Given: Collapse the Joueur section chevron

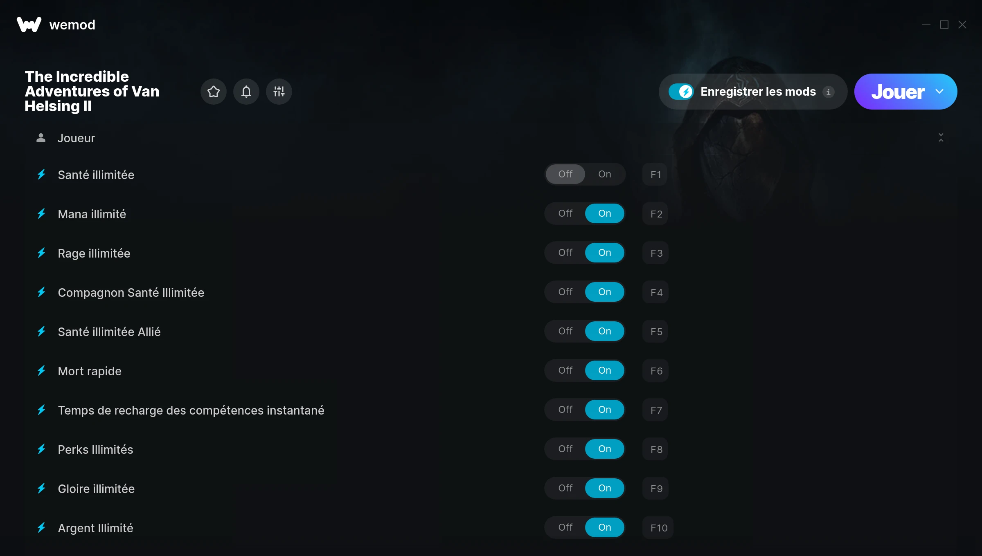Looking at the screenshot, I should point(941,138).
